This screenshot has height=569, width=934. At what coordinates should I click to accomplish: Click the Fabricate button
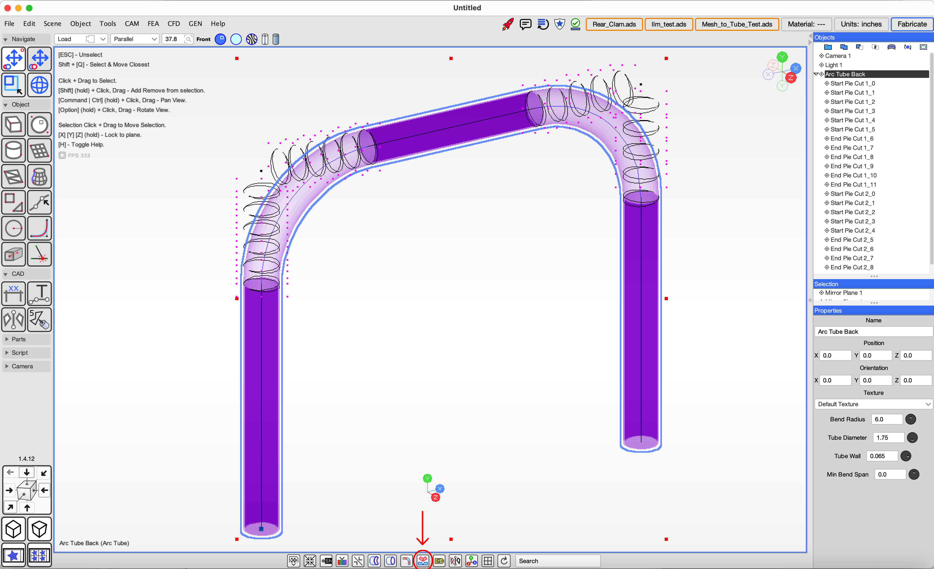click(912, 24)
